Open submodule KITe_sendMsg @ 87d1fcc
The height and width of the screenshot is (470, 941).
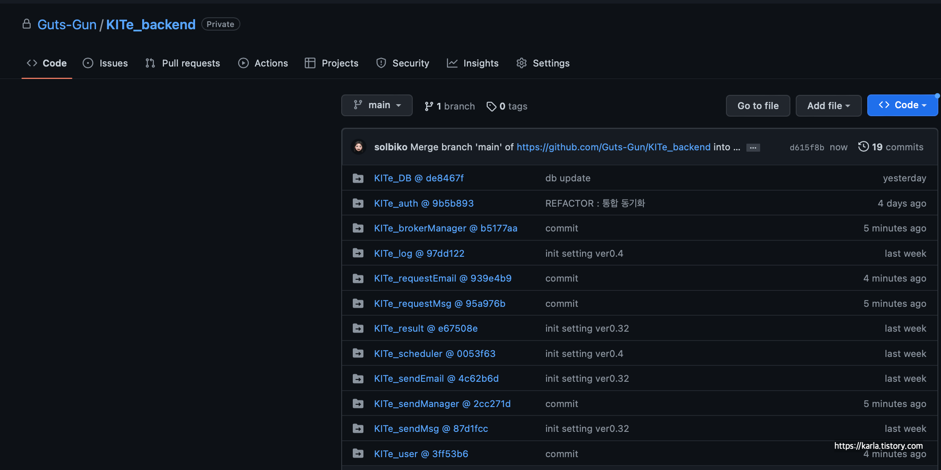[431, 428]
